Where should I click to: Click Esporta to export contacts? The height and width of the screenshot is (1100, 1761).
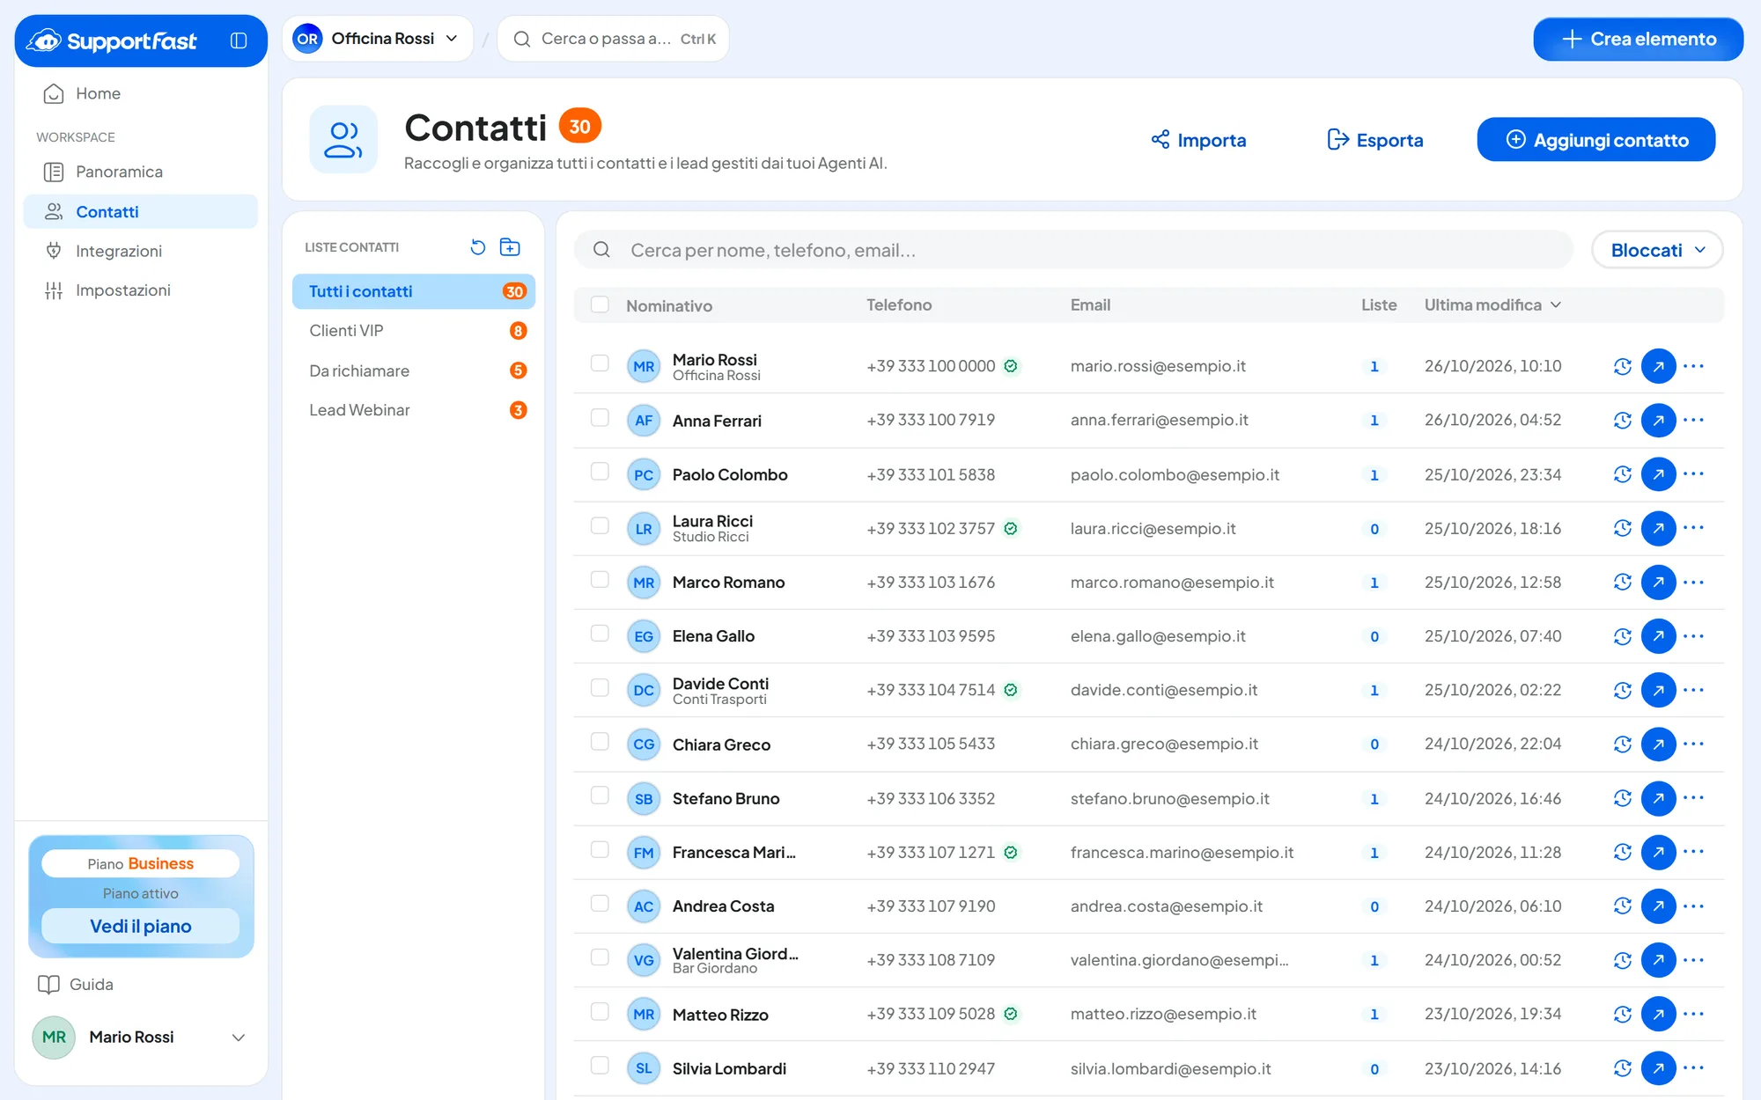coord(1374,140)
